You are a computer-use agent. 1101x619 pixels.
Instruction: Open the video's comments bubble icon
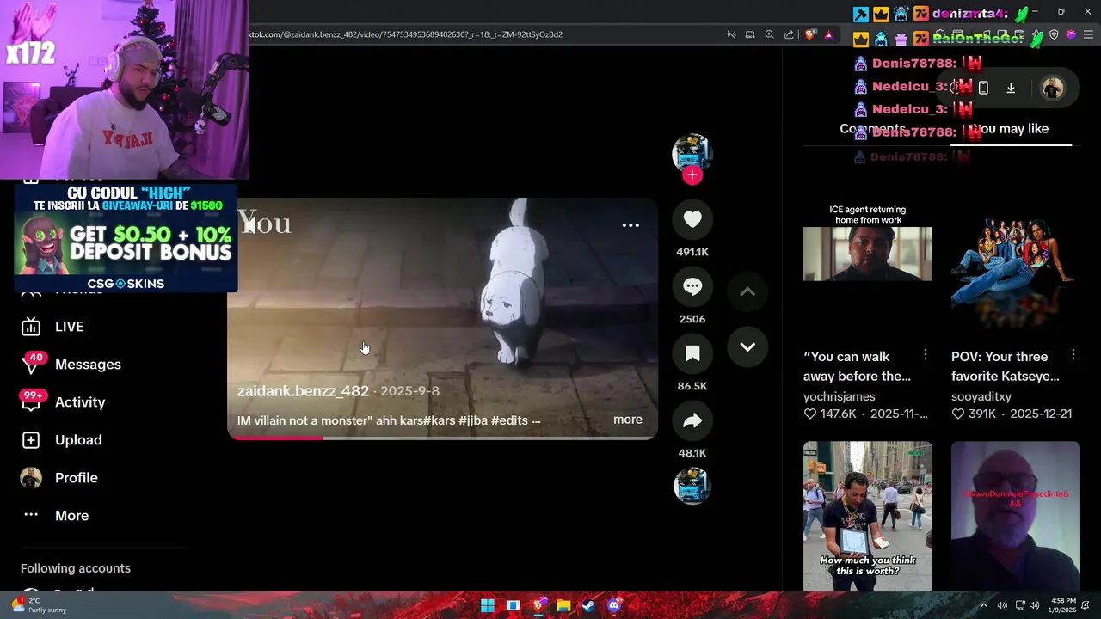coord(692,287)
